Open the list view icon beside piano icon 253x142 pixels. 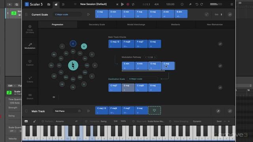coord(63,4)
